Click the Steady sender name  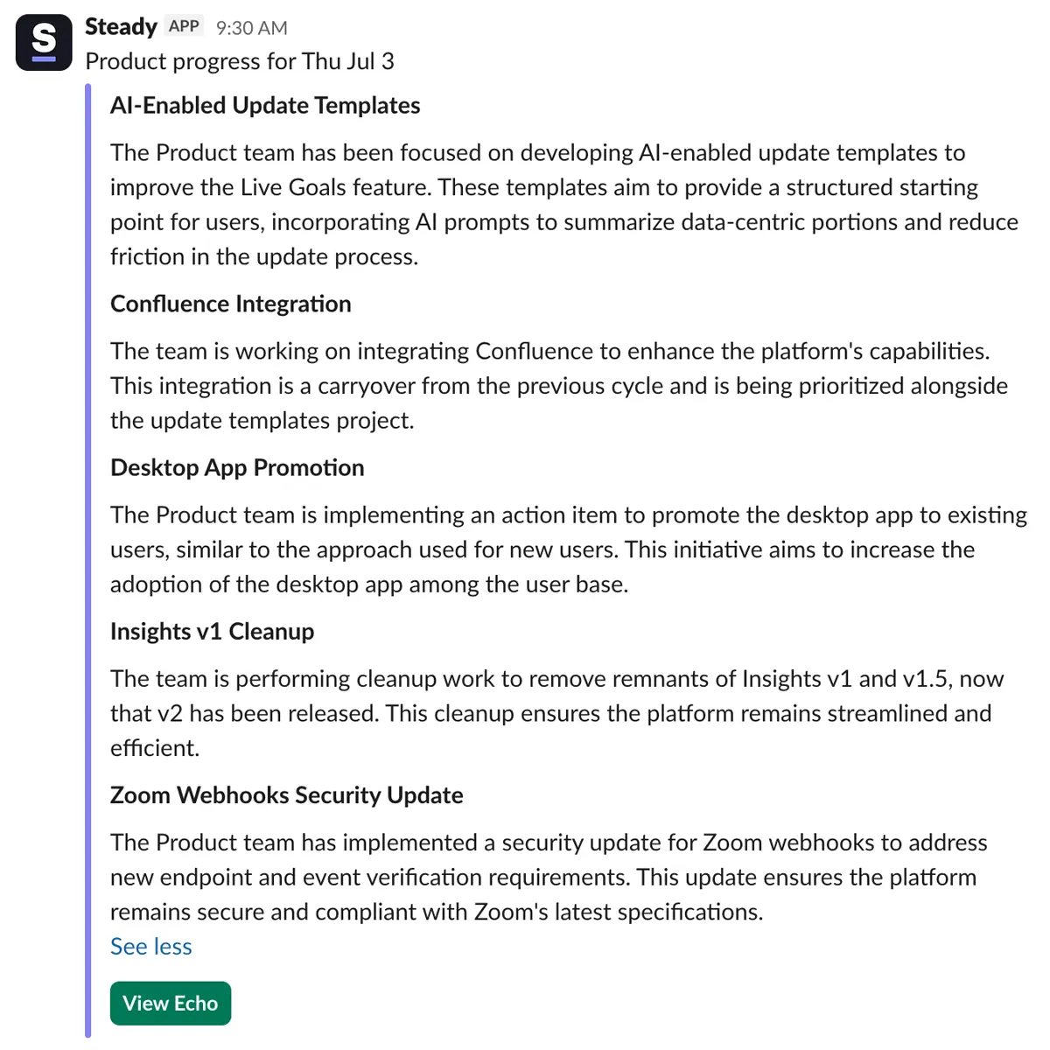point(120,26)
